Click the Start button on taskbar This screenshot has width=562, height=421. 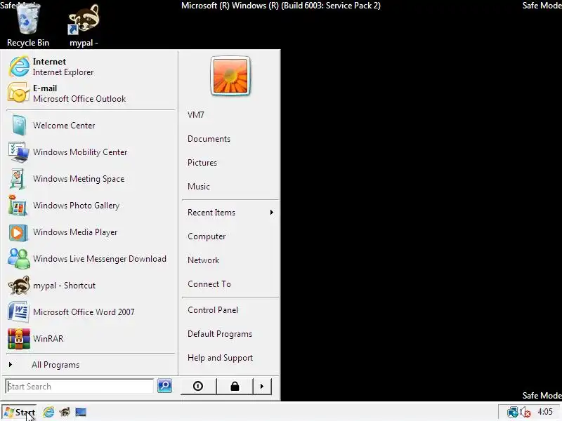pyautogui.click(x=20, y=413)
